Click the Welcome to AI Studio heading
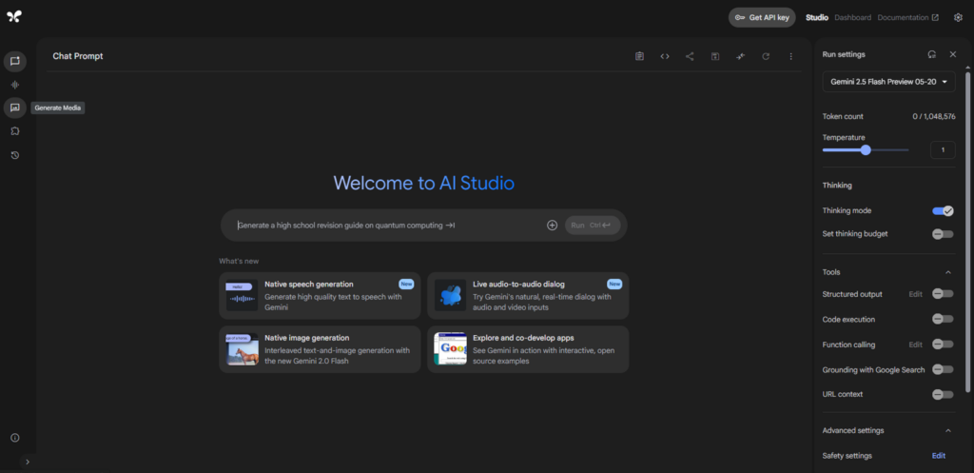 [423, 183]
